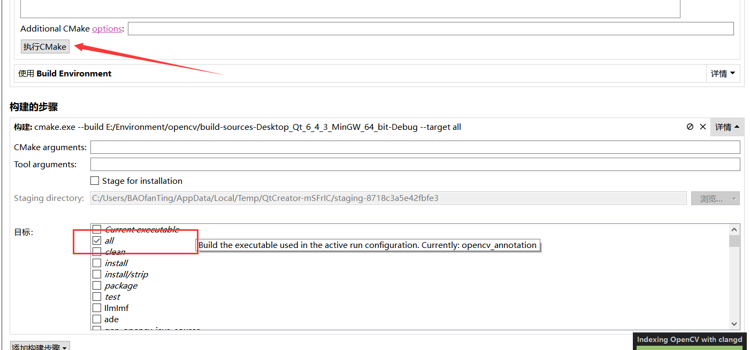Click the build command summary text
Screen dimensions: 750x350
click(238, 127)
